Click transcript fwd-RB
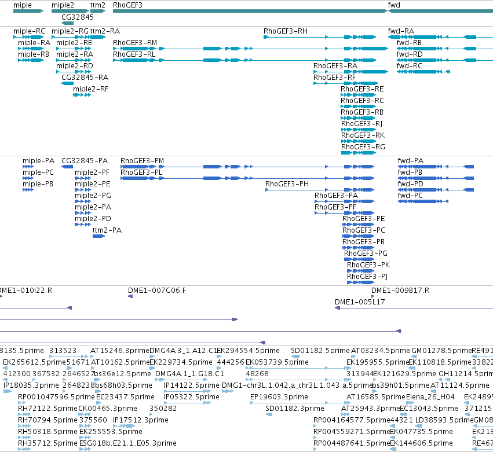Image resolution: width=493 pixels, height=452 pixels. (444, 49)
